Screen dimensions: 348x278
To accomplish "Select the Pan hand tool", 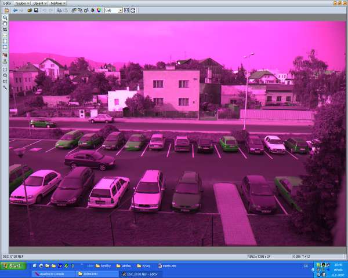I will pos(5,23).
